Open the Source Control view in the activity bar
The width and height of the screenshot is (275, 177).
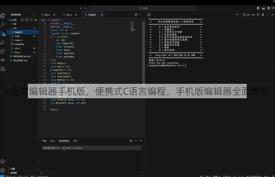(3, 34)
